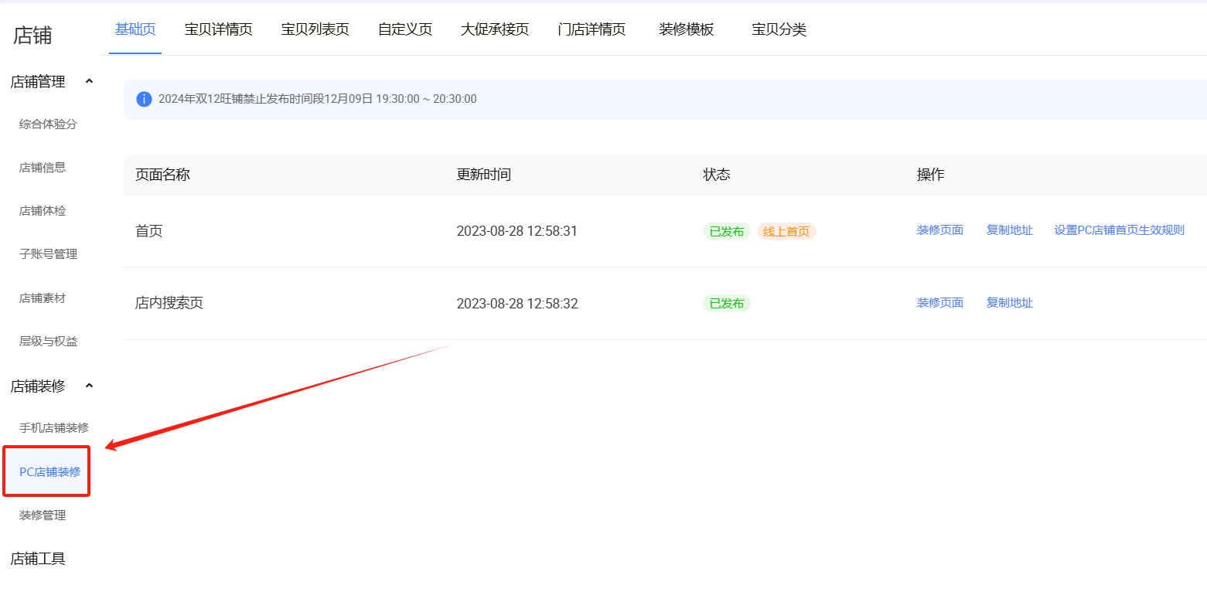The height and width of the screenshot is (592, 1207).
Task: Open 设置PC店铺首页生效规则 link
Action: click(x=1120, y=230)
